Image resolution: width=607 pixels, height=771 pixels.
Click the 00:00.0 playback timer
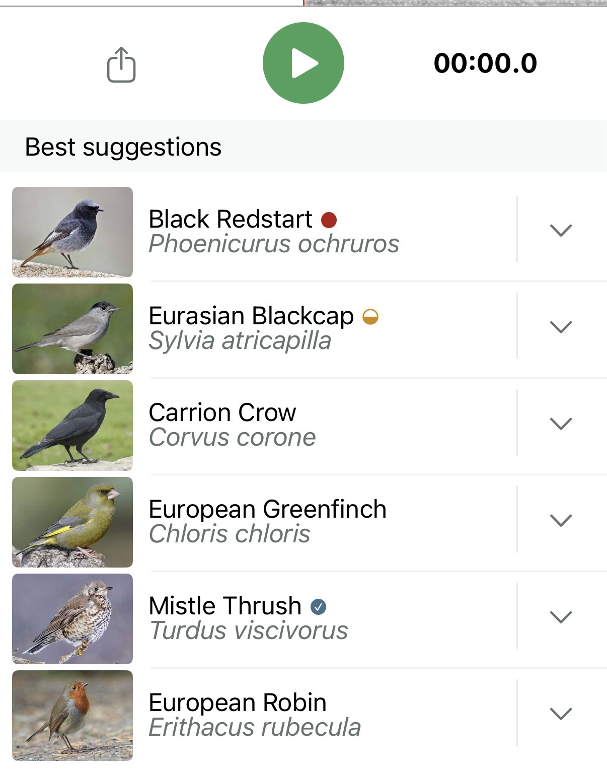coord(485,63)
